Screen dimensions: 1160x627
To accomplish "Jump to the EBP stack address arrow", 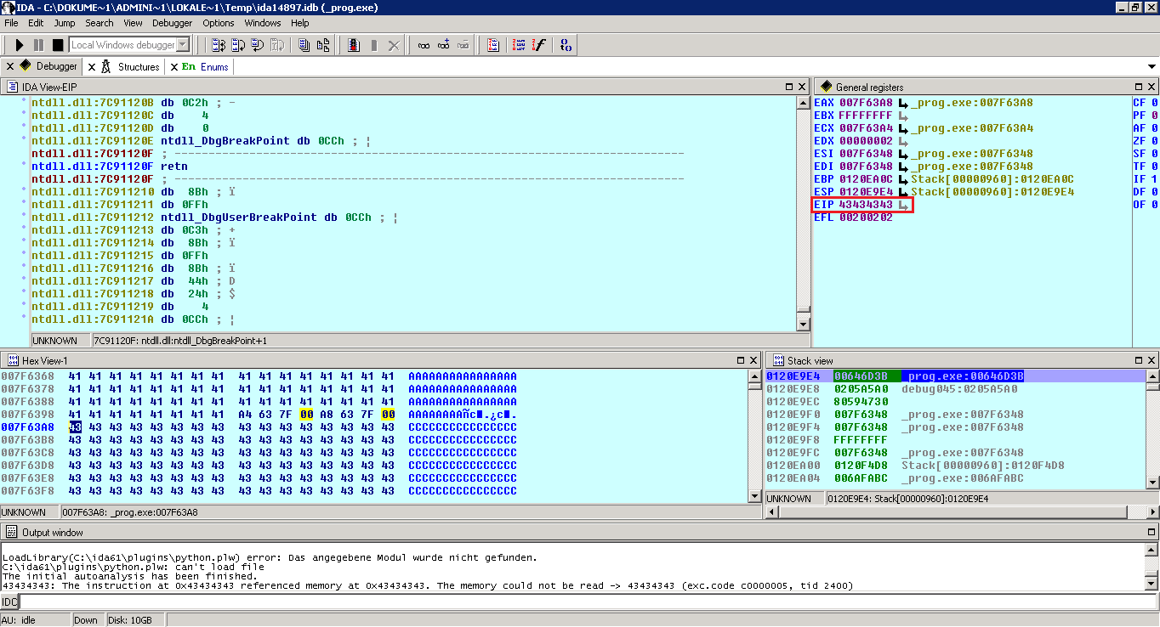I will (x=903, y=179).
